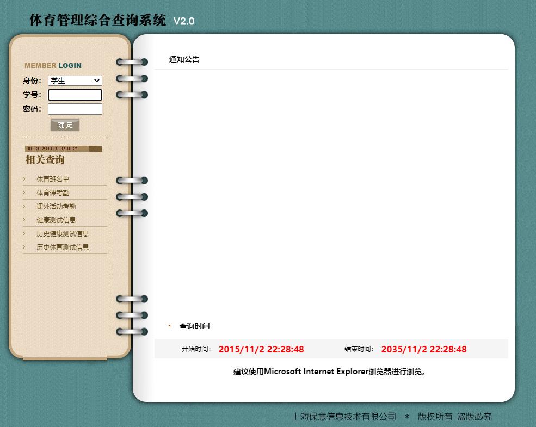Open the 健康测试信息 query link

[x=56, y=220]
